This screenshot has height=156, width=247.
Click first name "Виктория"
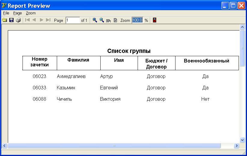click(110, 99)
